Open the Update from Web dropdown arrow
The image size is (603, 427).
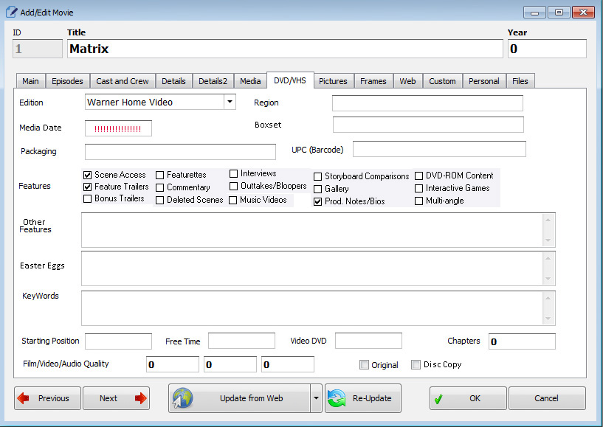316,398
